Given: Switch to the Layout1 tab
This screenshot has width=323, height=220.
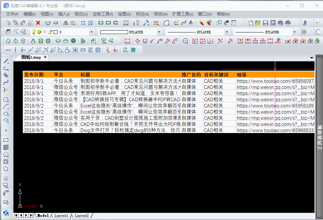Looking at the screenshot, I should [x=61, y=215].
